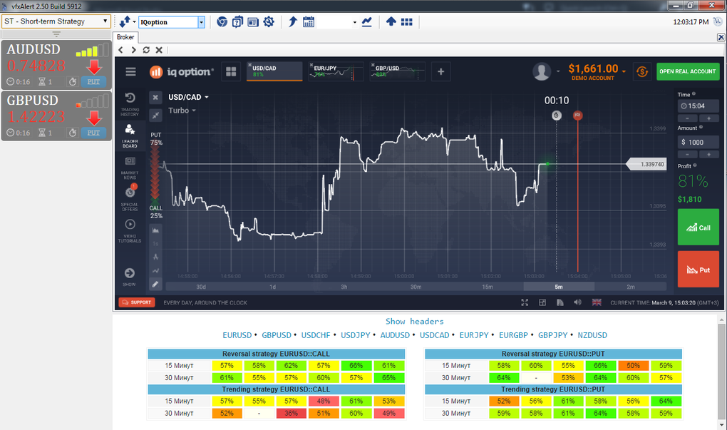The image size is (727, 430).
Task: Open the blank toolbar dropdown arrow
Action: (x=355, y=22)
